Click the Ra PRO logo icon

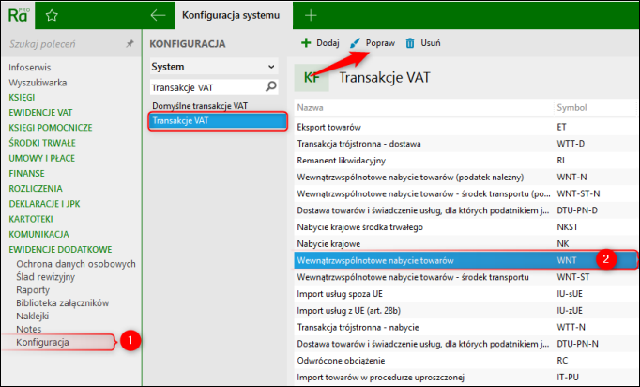tap(19, 15)
